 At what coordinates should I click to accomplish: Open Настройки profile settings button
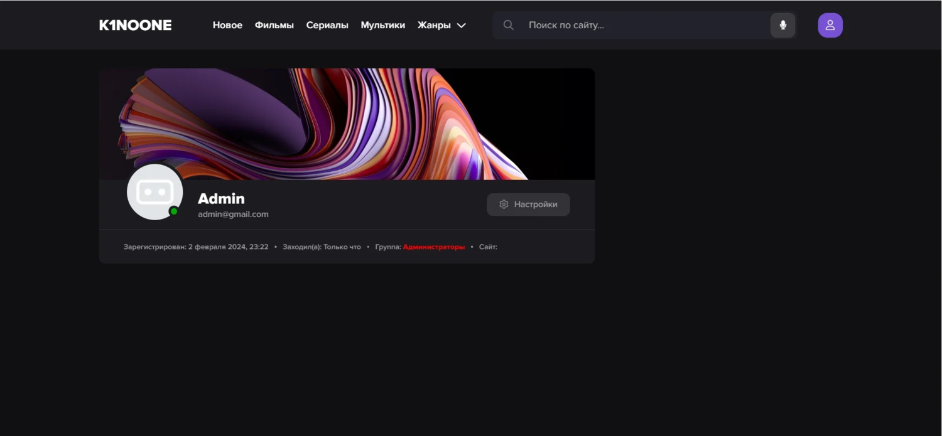pyautogui.click(x=528, y=205)
